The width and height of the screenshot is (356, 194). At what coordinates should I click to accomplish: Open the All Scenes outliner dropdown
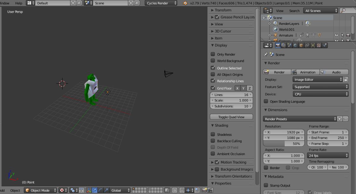tap(320, 11)
